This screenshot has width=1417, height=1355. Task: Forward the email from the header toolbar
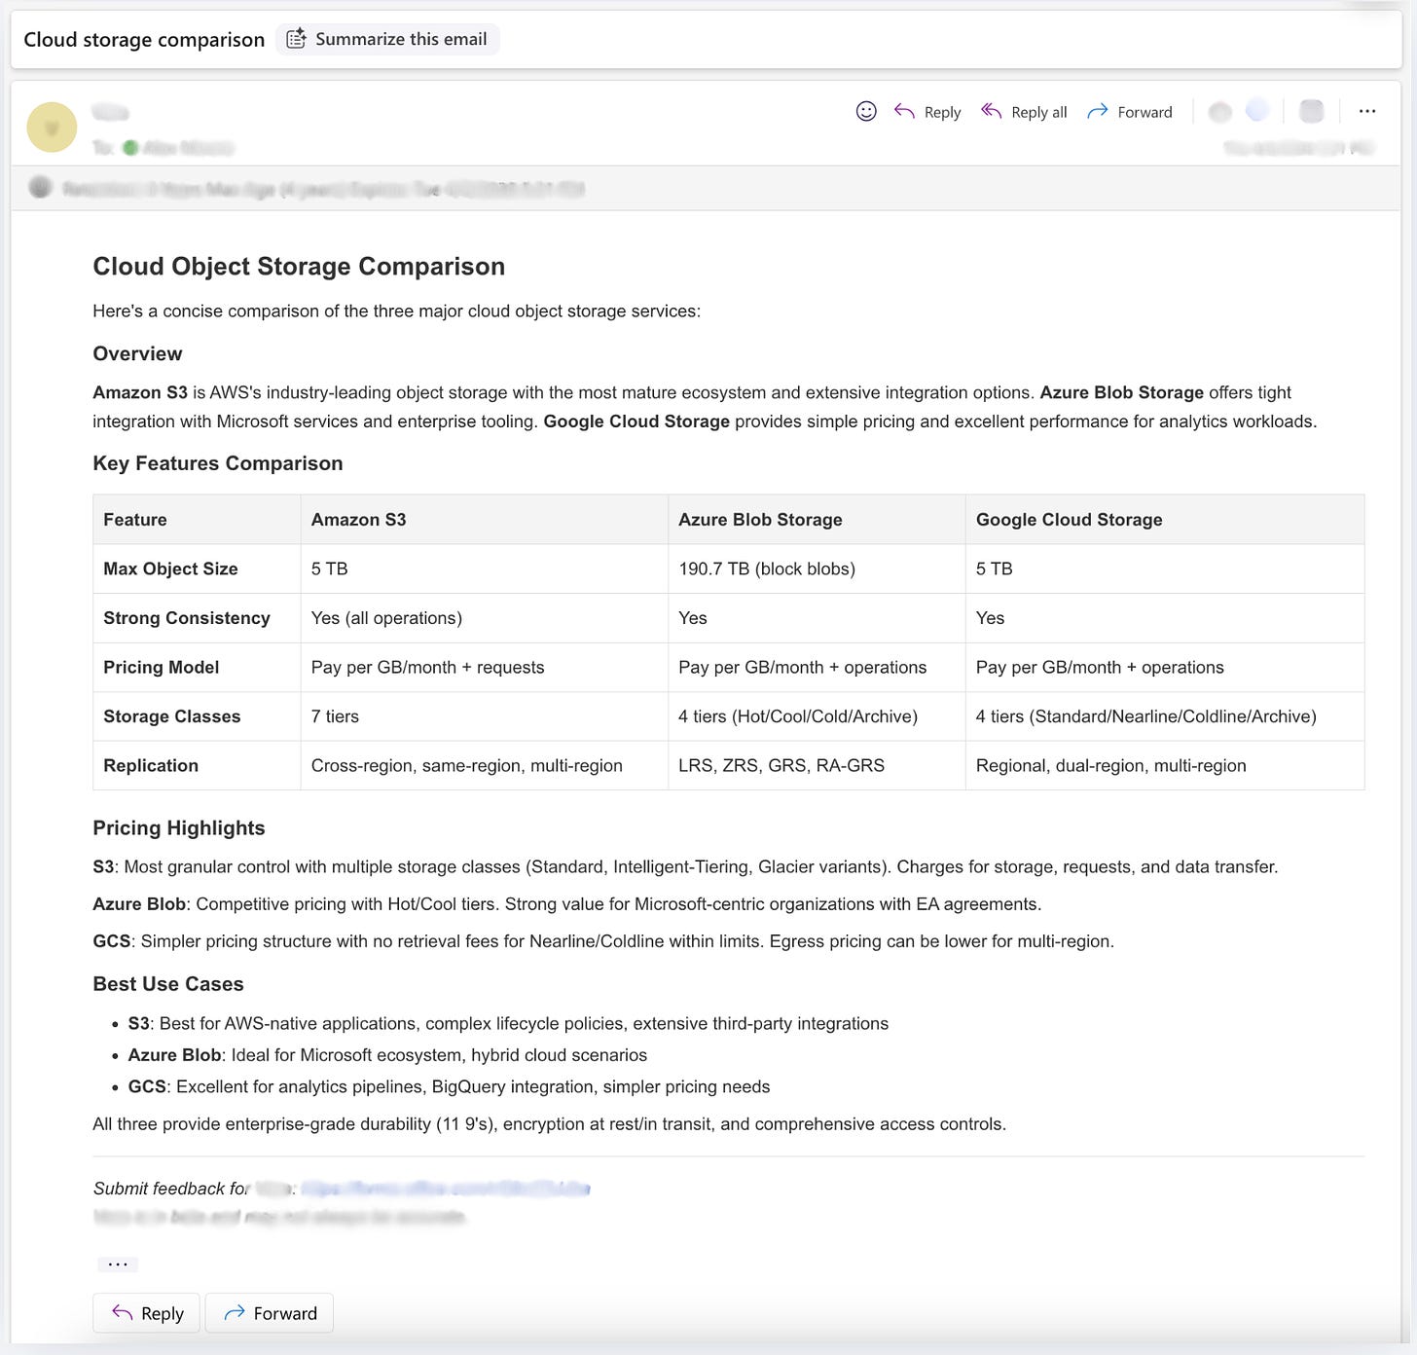(1130, 112)
